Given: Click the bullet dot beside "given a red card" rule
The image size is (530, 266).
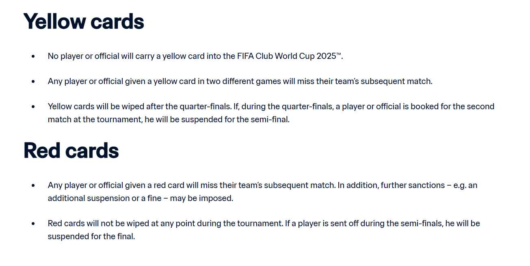Looking at the screenshot, I should pos(33,185).
